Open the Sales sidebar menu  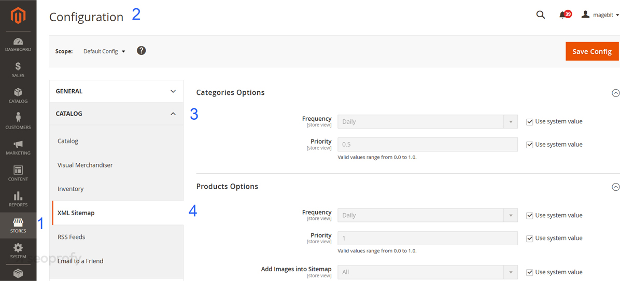[18, 71]
